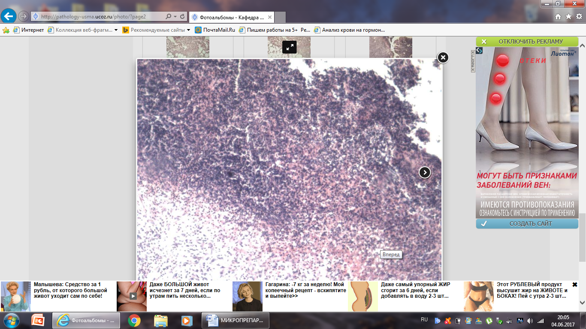The width and height of the screenshot is (586, 329).
Task: Click Safely Remove Hardware tray icon
Action: pos(499,320)
